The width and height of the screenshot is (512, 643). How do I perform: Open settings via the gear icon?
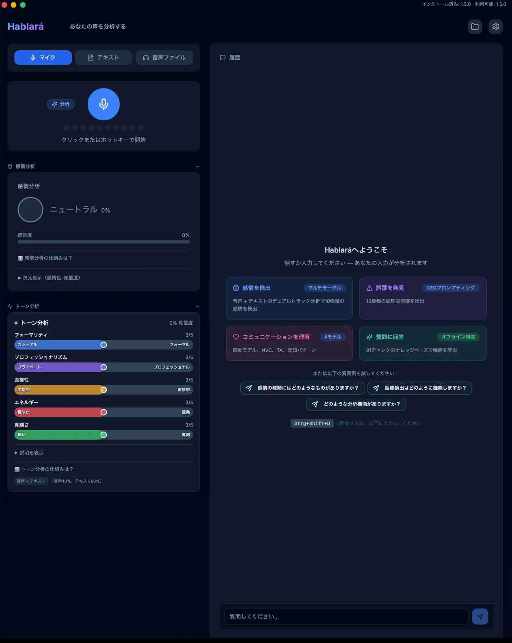tap(495, 27)
